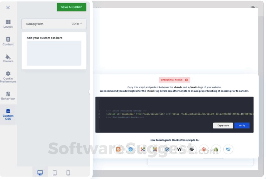Viewport: 266px width, 179px height.
Task: Open WordPress integration guide icon
Action: pos(167,149)
